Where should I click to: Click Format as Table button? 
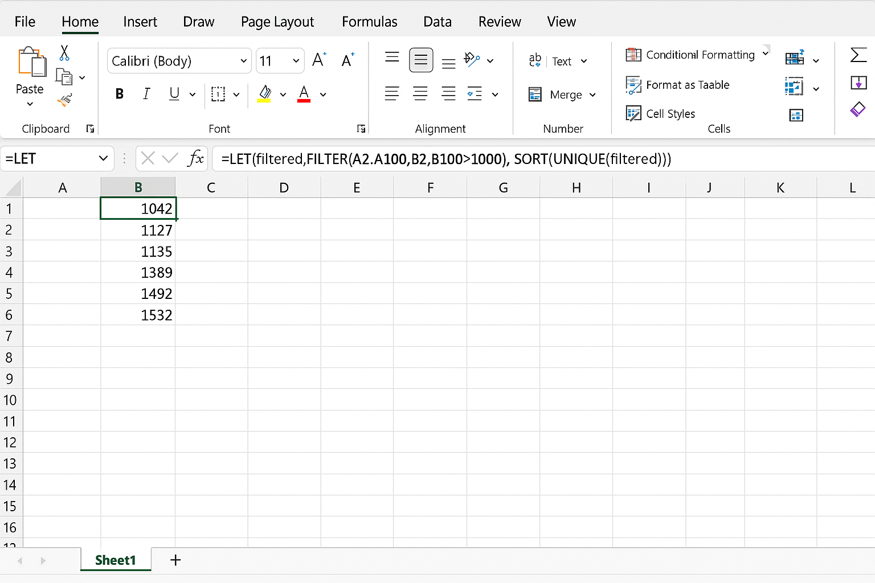(678, 85)
